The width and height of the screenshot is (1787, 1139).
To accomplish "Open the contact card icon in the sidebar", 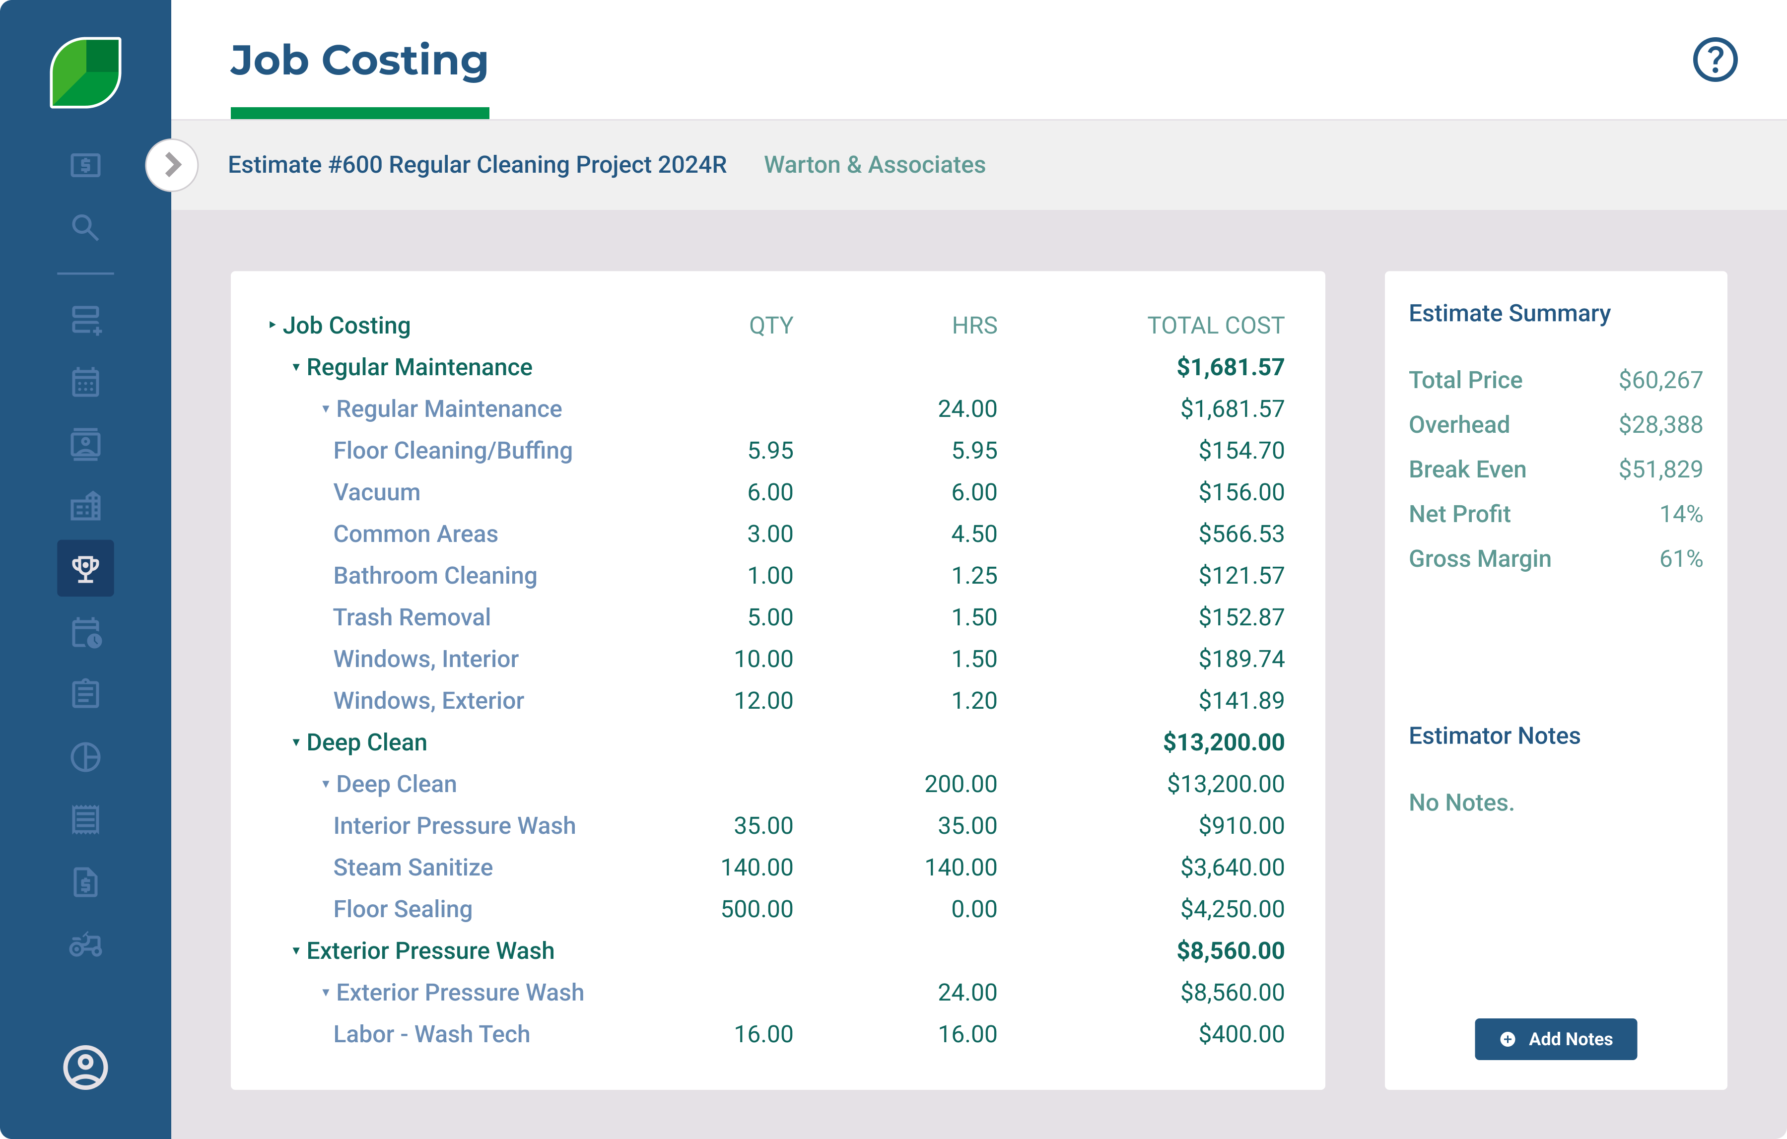I will tap(85, 444).
